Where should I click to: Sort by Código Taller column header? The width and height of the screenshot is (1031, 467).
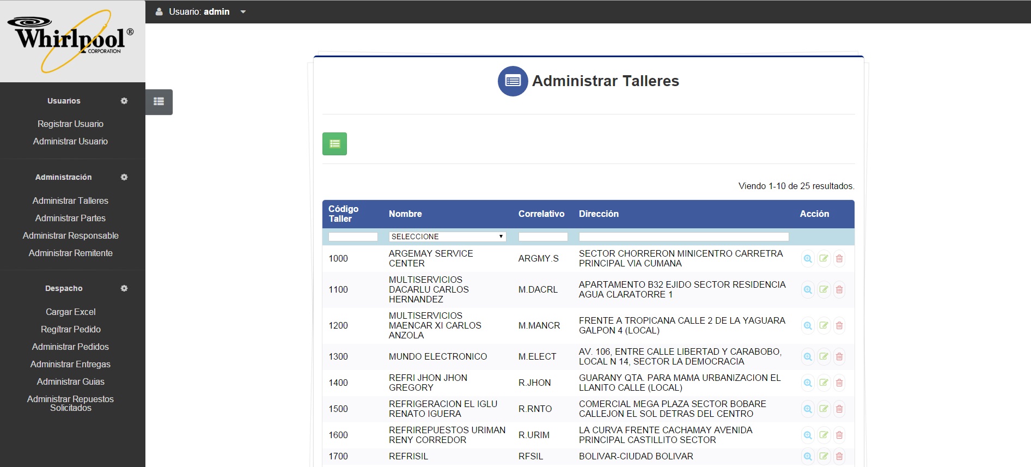[343, 214]
